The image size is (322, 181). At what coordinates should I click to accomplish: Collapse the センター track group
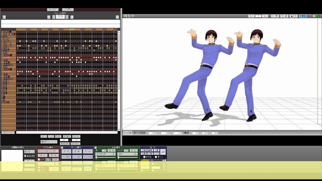(x=2, y=39)
